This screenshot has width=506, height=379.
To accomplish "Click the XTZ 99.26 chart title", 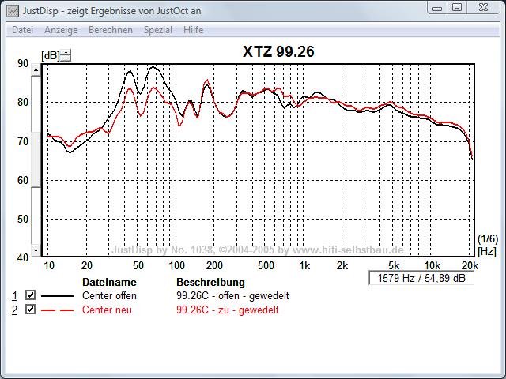I will (278, 52).
